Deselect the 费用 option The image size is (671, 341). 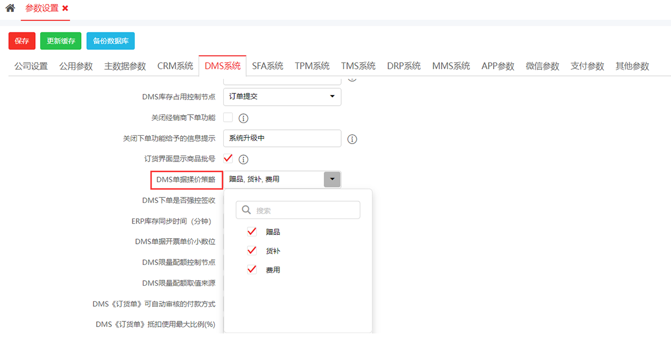pyautogui.click(x=252, y=269)
